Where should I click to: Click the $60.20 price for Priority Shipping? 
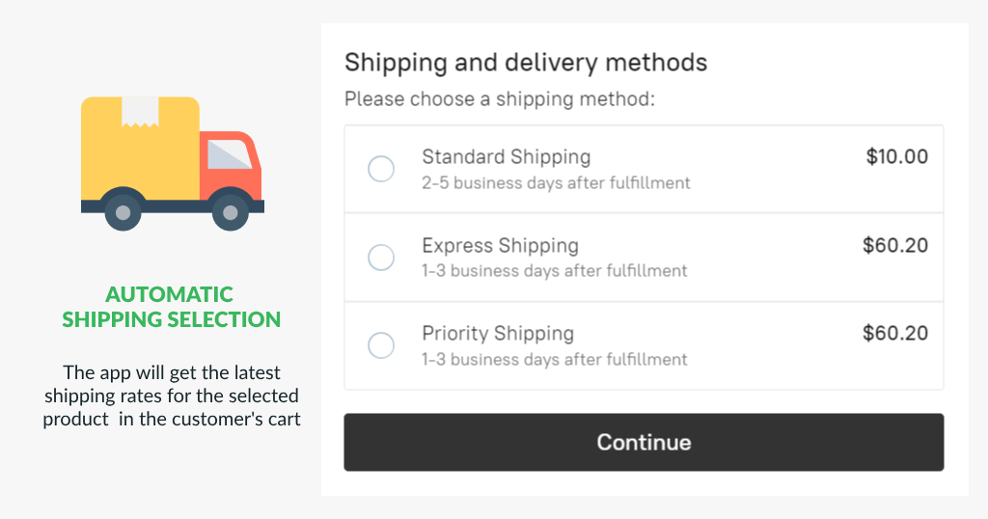(894, 334)
